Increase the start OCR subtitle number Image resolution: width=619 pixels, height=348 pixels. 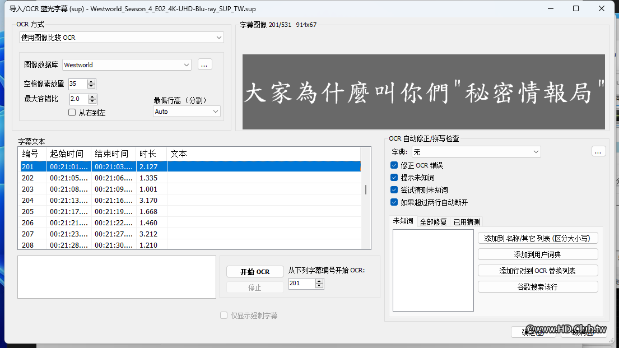(319, 281)
